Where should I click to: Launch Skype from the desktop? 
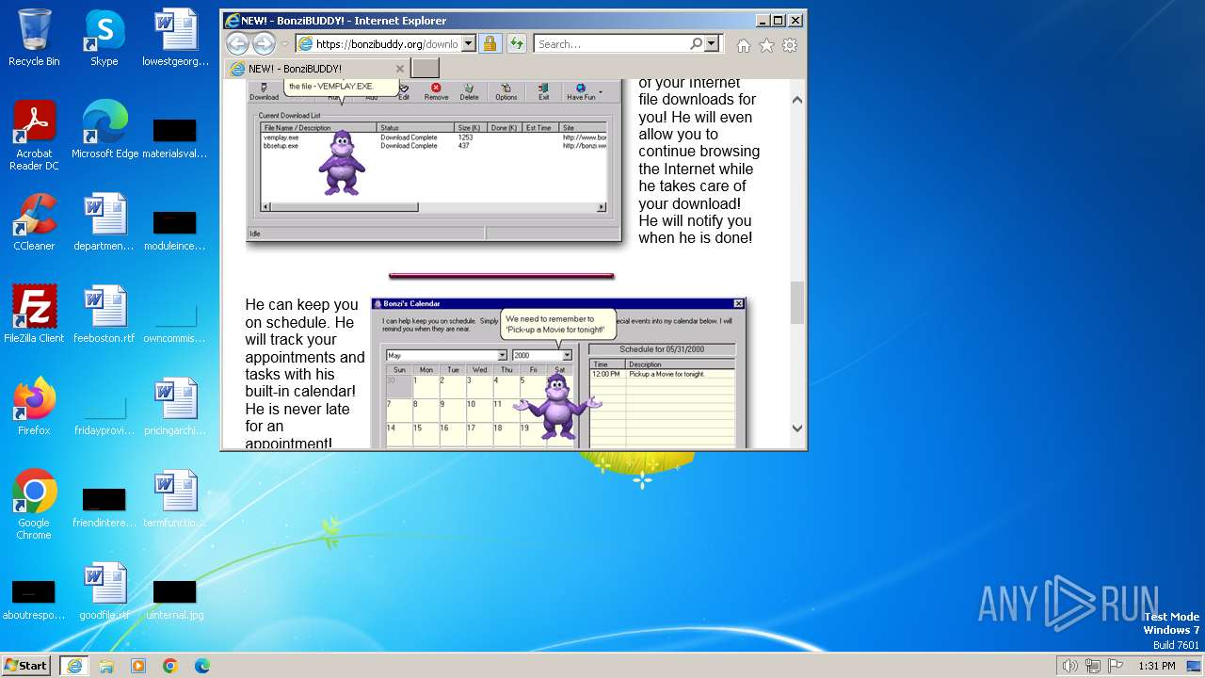coord(104,38)
